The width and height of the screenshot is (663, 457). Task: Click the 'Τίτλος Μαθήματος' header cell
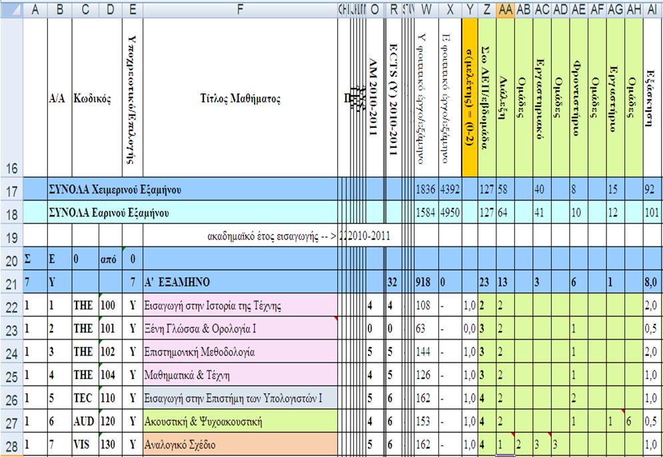pyautogui.click(x=240, y=98)
